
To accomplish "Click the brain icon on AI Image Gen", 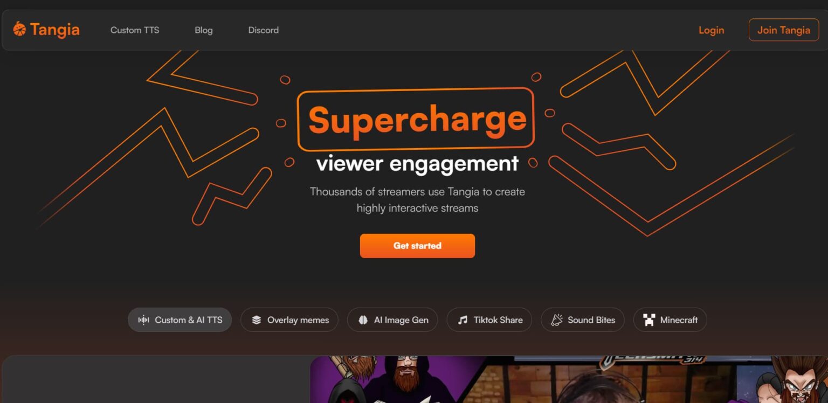I will pos(363,320).
